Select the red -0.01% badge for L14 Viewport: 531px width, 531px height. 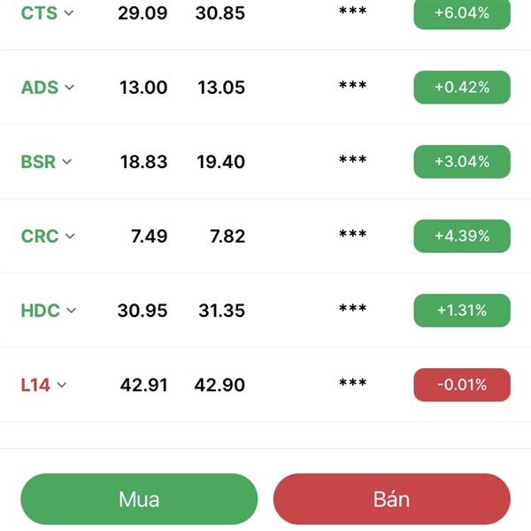(x=462, y=385)
